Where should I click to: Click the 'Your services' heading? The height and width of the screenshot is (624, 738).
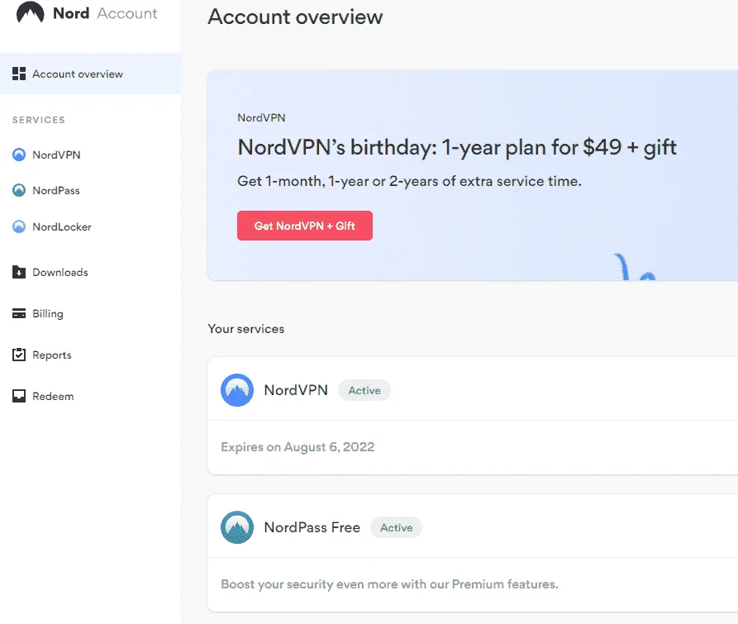coord(246,329)
